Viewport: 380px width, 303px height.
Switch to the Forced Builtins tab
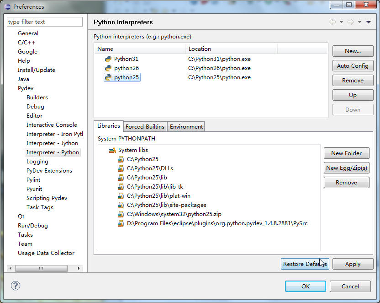pos(145,127)
